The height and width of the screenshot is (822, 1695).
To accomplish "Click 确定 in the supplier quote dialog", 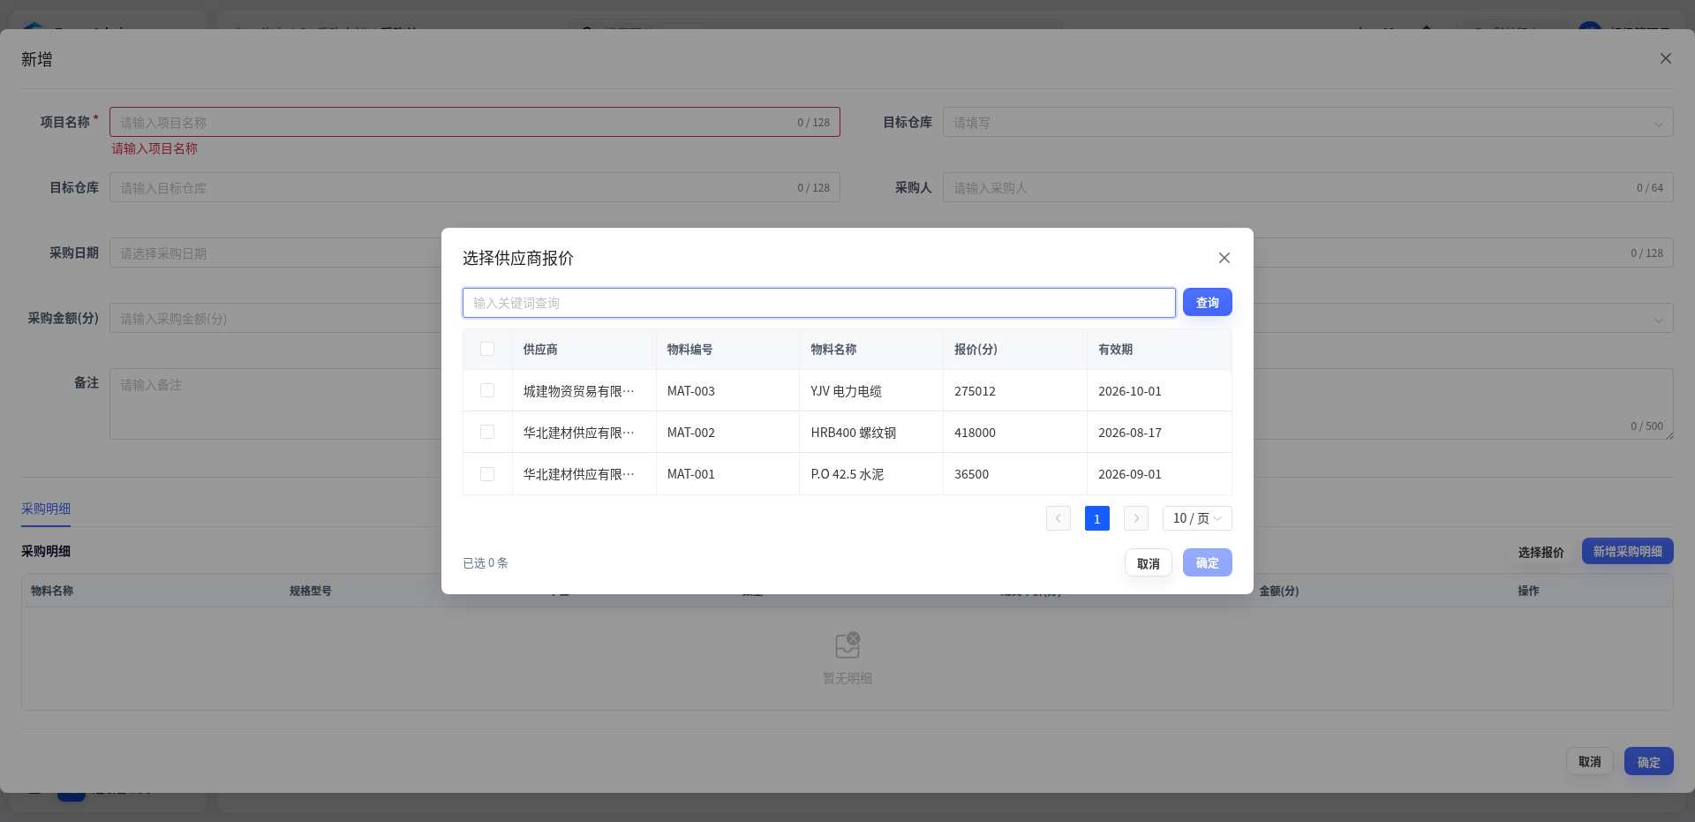I will pos(1207,563).
